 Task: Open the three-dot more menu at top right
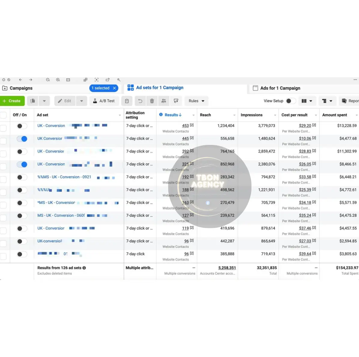(355, 79)
